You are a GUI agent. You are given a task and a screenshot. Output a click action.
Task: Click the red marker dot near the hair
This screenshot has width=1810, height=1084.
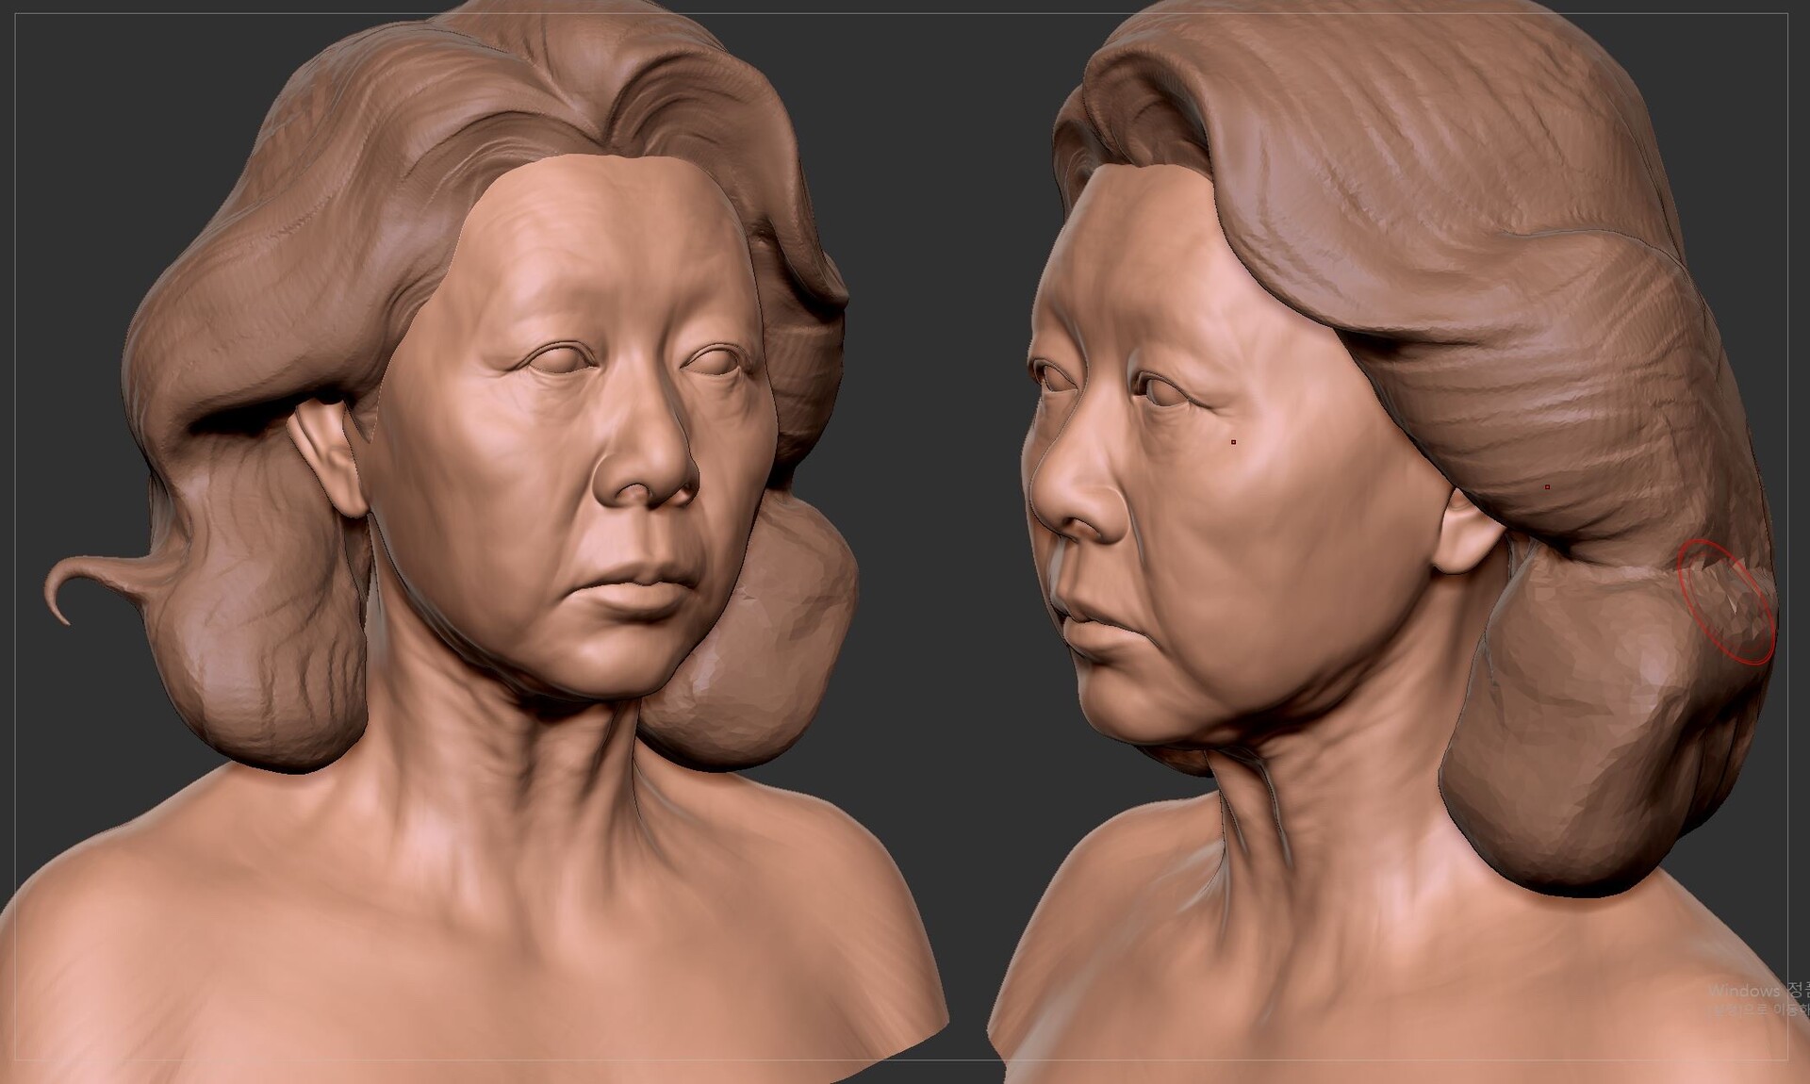pyautogui.click(x=1547, y=487)
